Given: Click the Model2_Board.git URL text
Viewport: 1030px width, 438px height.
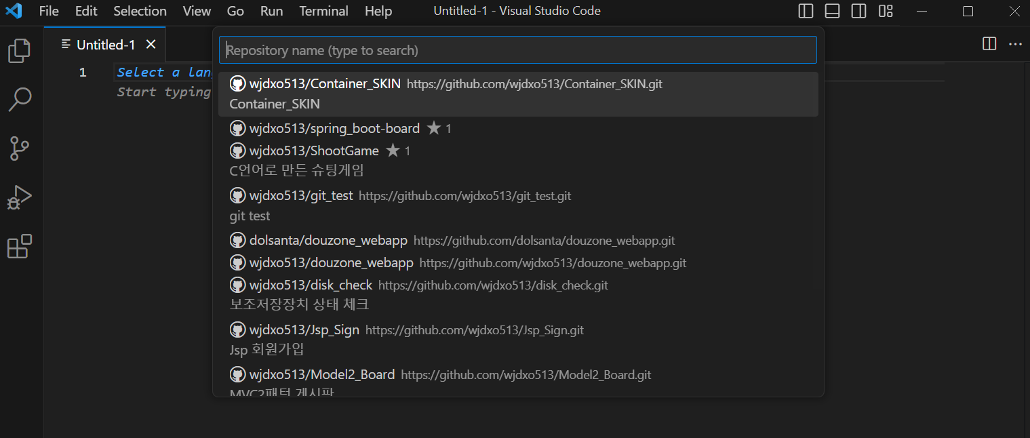Looking at the screenshot, I should point(526,375).
